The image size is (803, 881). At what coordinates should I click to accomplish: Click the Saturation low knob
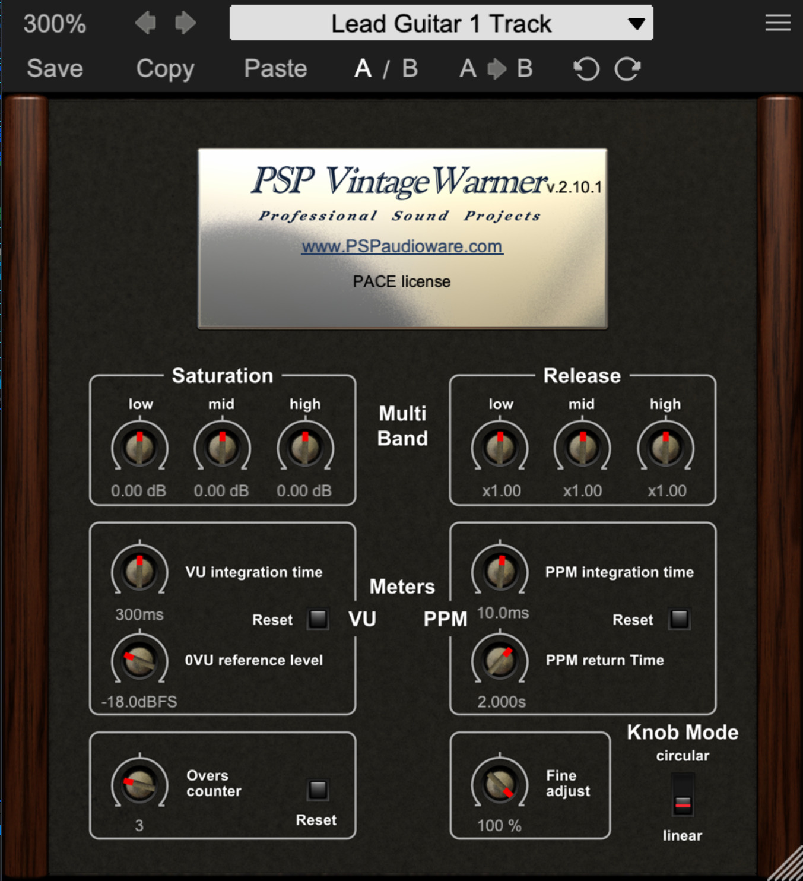coord(139,448)
